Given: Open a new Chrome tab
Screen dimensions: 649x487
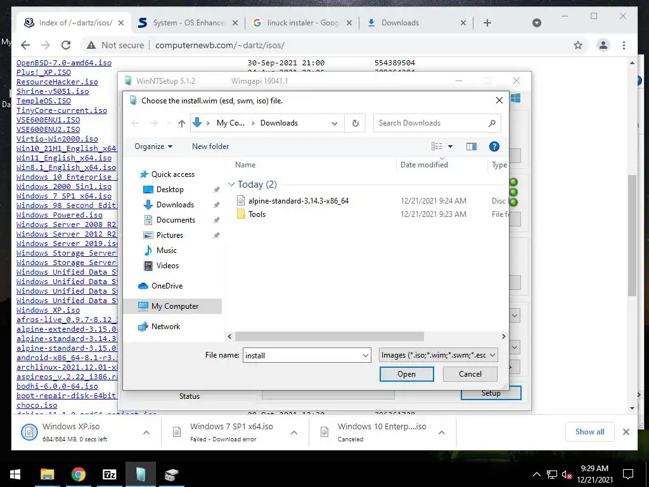Looking at the screenshot, I should point(487,23).
